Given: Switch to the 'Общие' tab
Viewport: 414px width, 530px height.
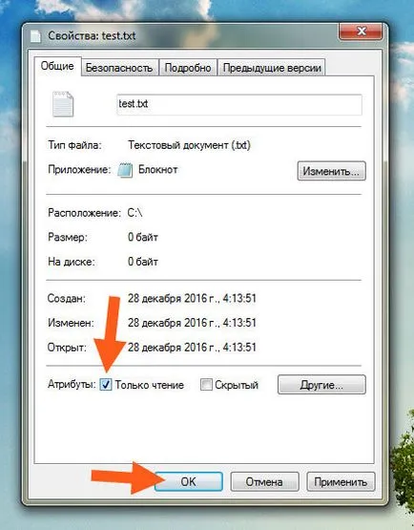Looking at the screenshot, I should (57, 66).
